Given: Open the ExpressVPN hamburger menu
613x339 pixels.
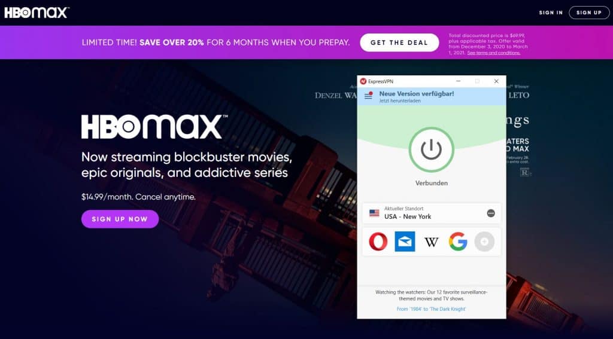Looking at the screenshot, I should click(368, 96).
